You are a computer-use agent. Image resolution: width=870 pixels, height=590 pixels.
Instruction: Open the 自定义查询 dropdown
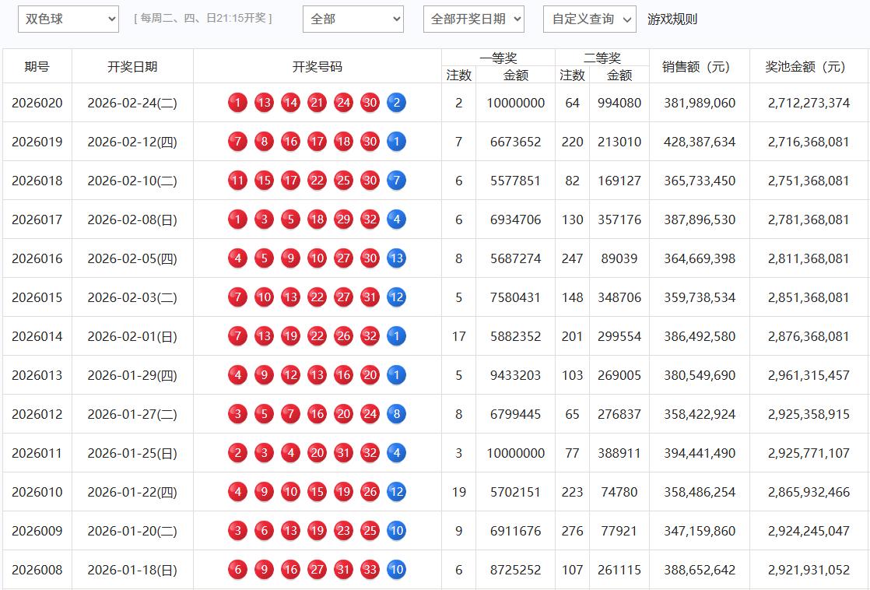point(589,19)
